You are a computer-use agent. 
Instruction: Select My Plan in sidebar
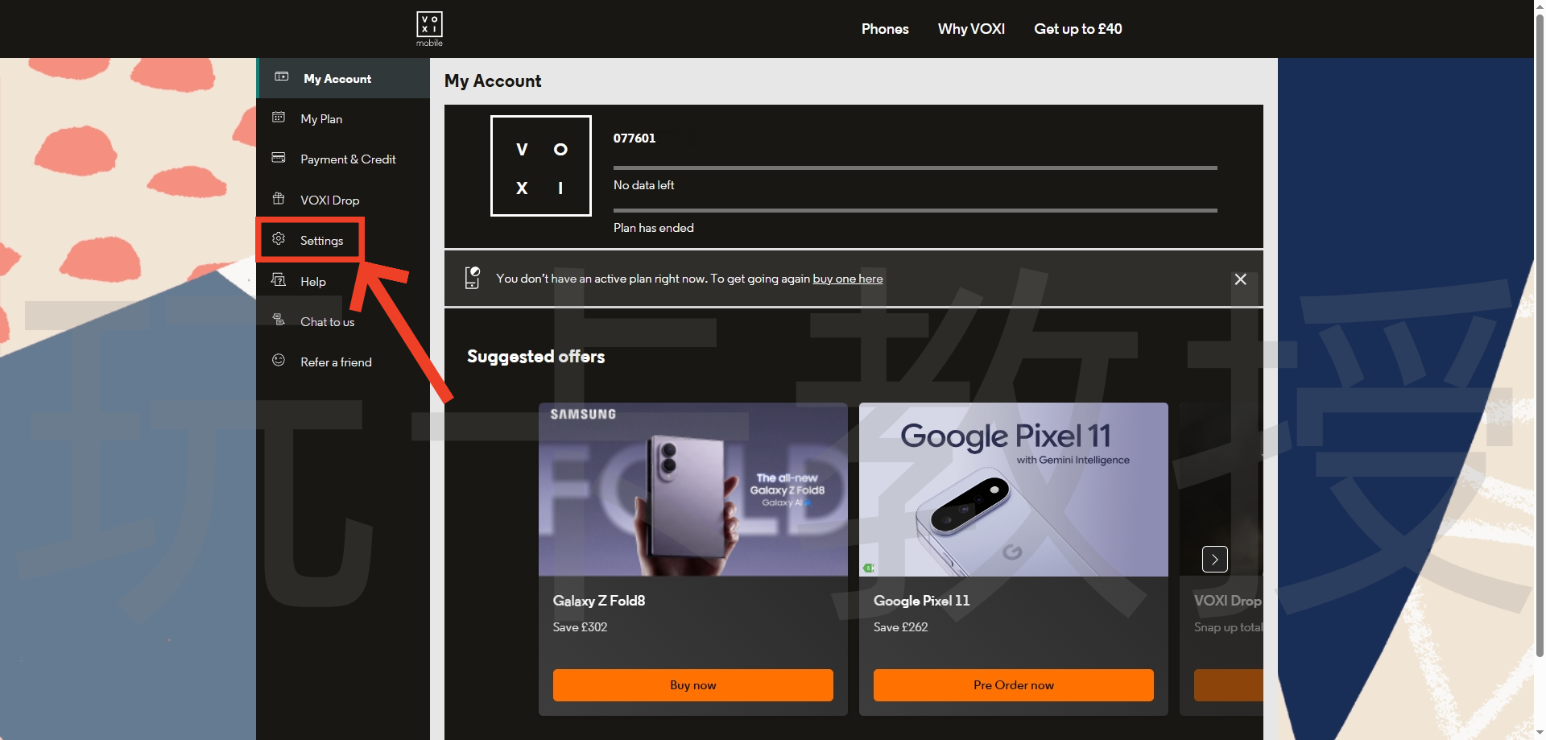343,118
